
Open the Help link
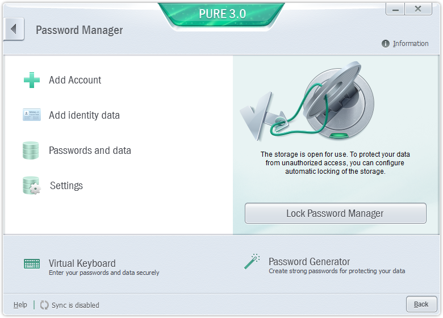pos(20,305)
